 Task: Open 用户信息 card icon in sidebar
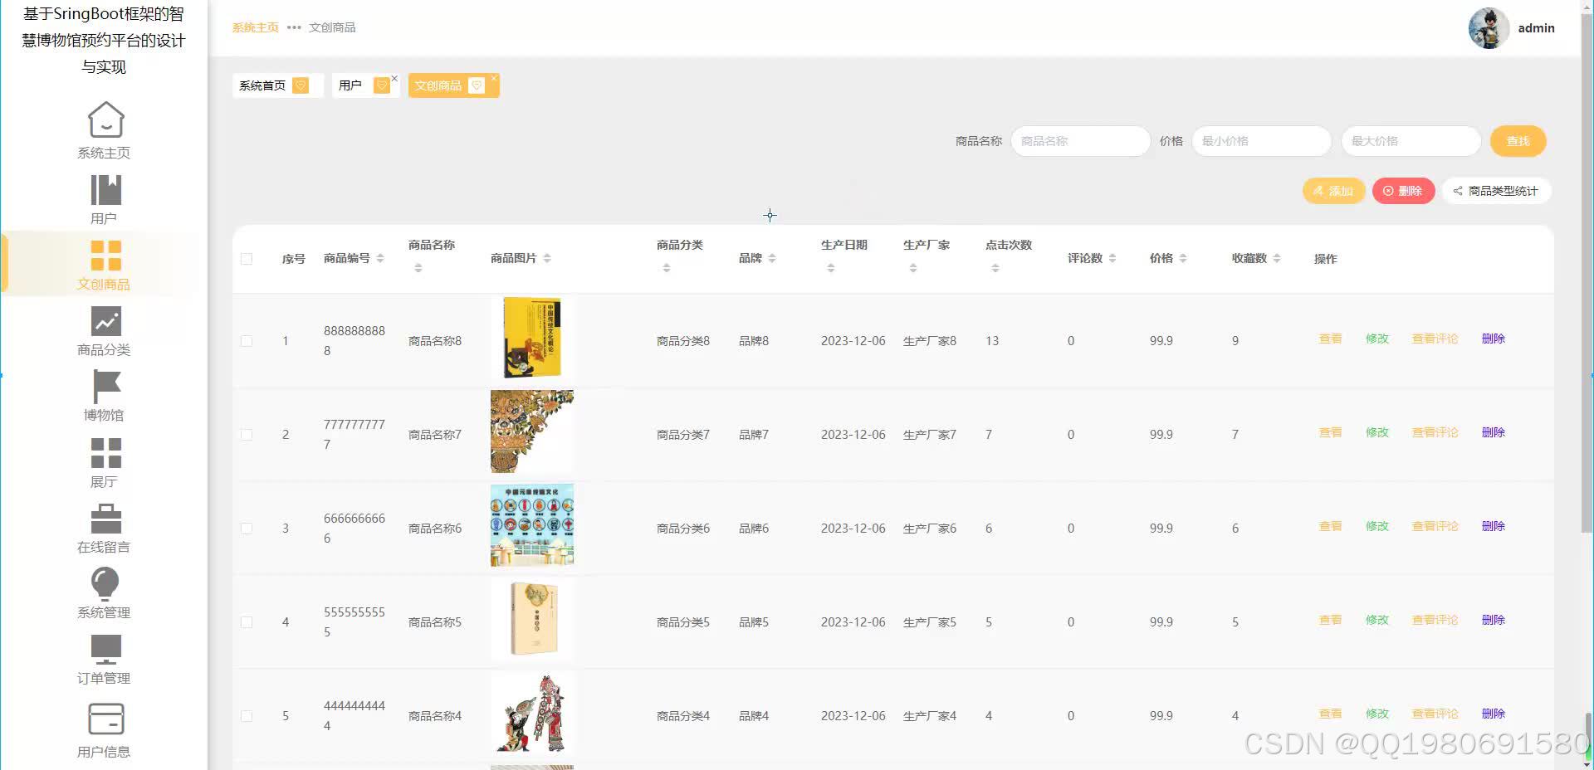[x=105, y=719]
